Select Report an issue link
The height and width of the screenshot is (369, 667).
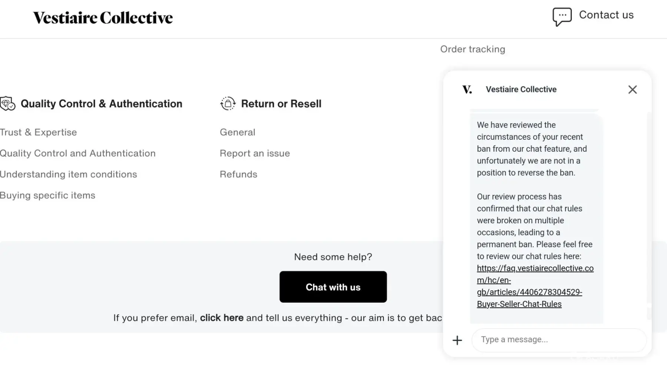[255, 154]
